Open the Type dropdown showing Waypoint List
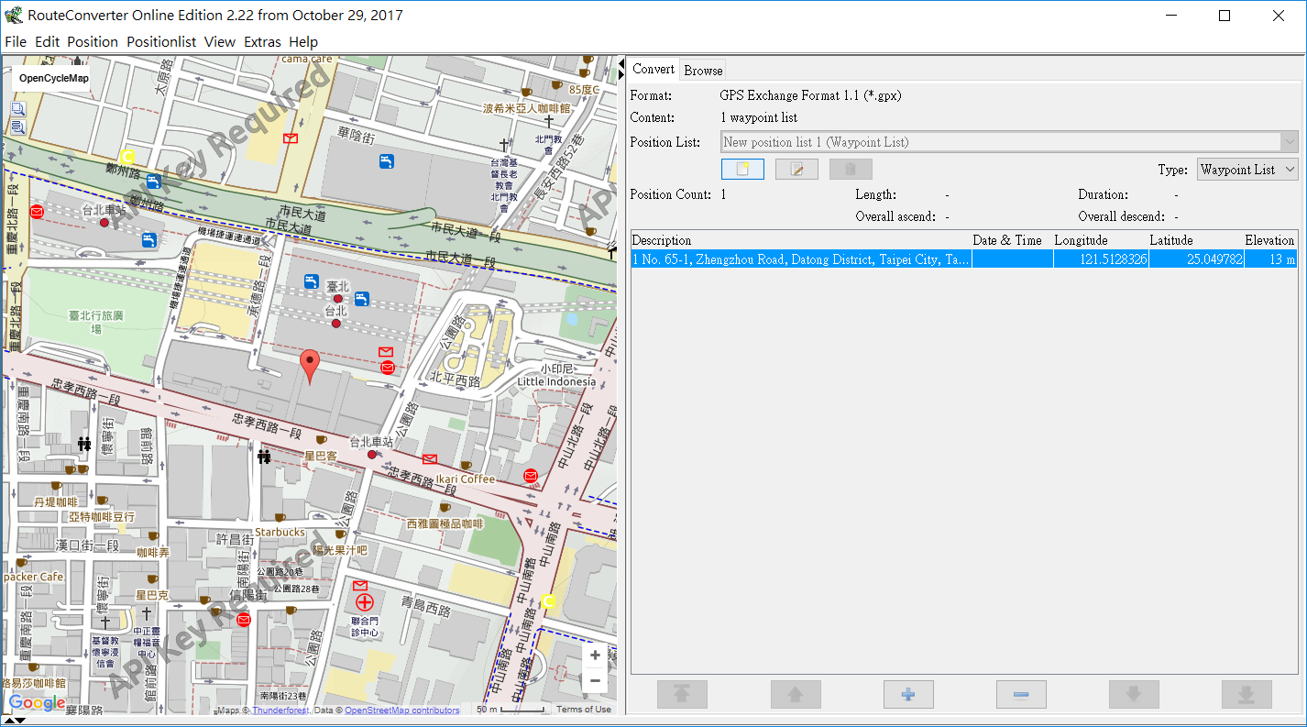 point(1247,170)
